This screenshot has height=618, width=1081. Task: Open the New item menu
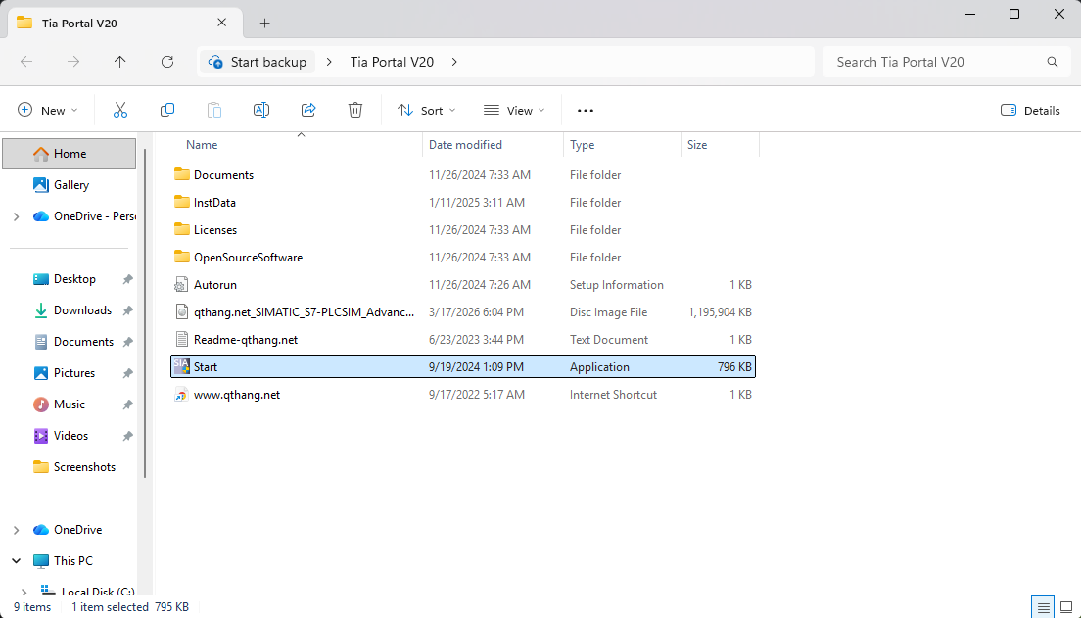(47, 111)
